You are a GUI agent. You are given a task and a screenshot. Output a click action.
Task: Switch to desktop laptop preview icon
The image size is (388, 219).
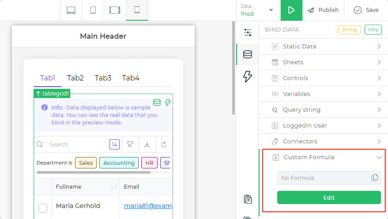coord(71,10)
